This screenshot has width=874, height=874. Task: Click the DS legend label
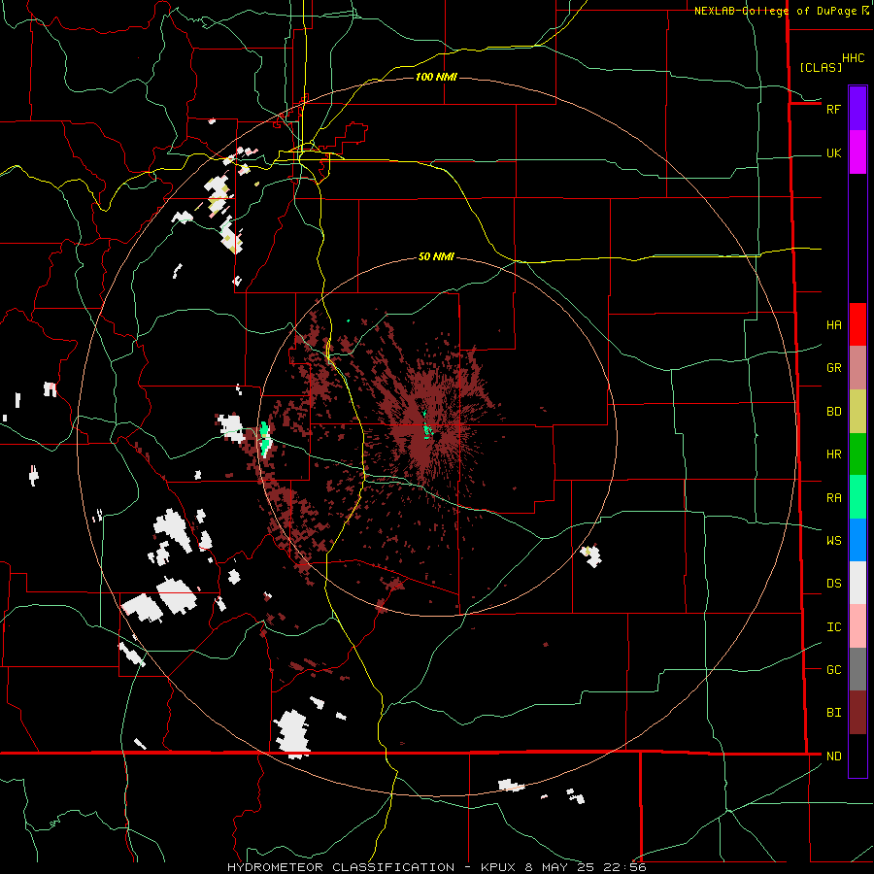tap(833, 584)
